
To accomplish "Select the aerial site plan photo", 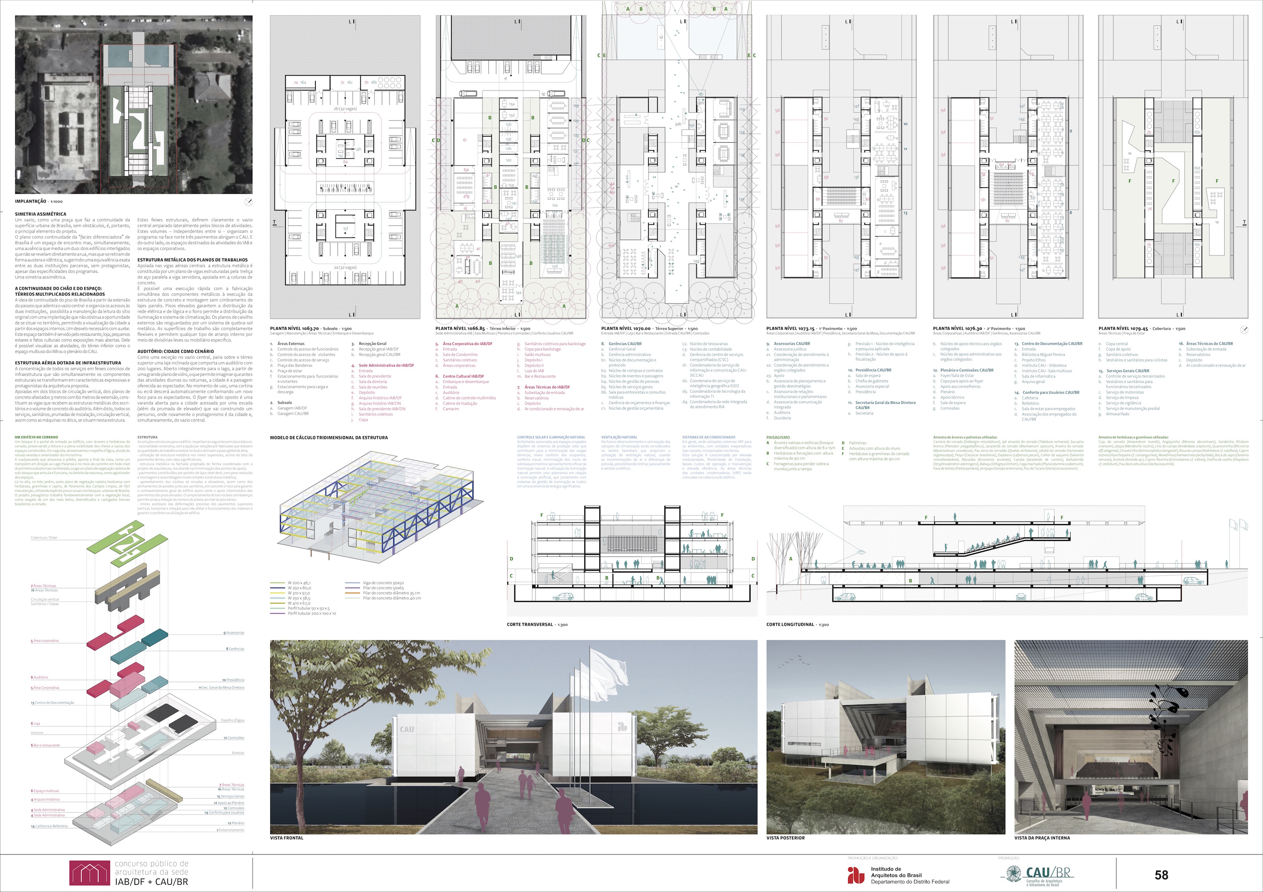I will (x=134, y=104).
